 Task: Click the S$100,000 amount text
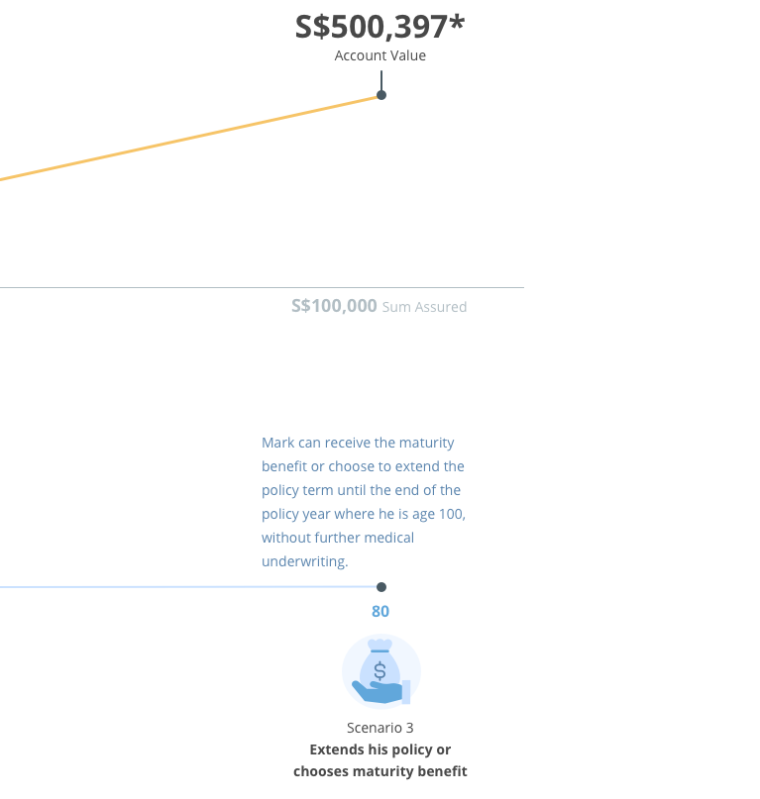coord(334,306)
